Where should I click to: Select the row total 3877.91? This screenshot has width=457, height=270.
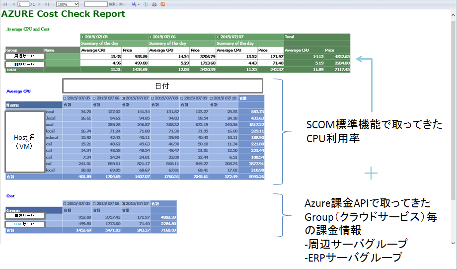pyautogui.click(x=256, y=164)
